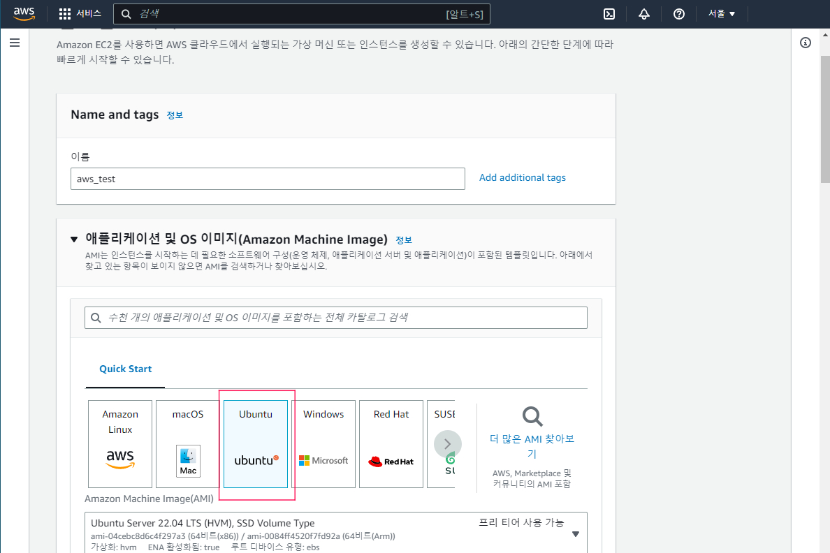Open the 서비스 services grid menu

(80, 14)
